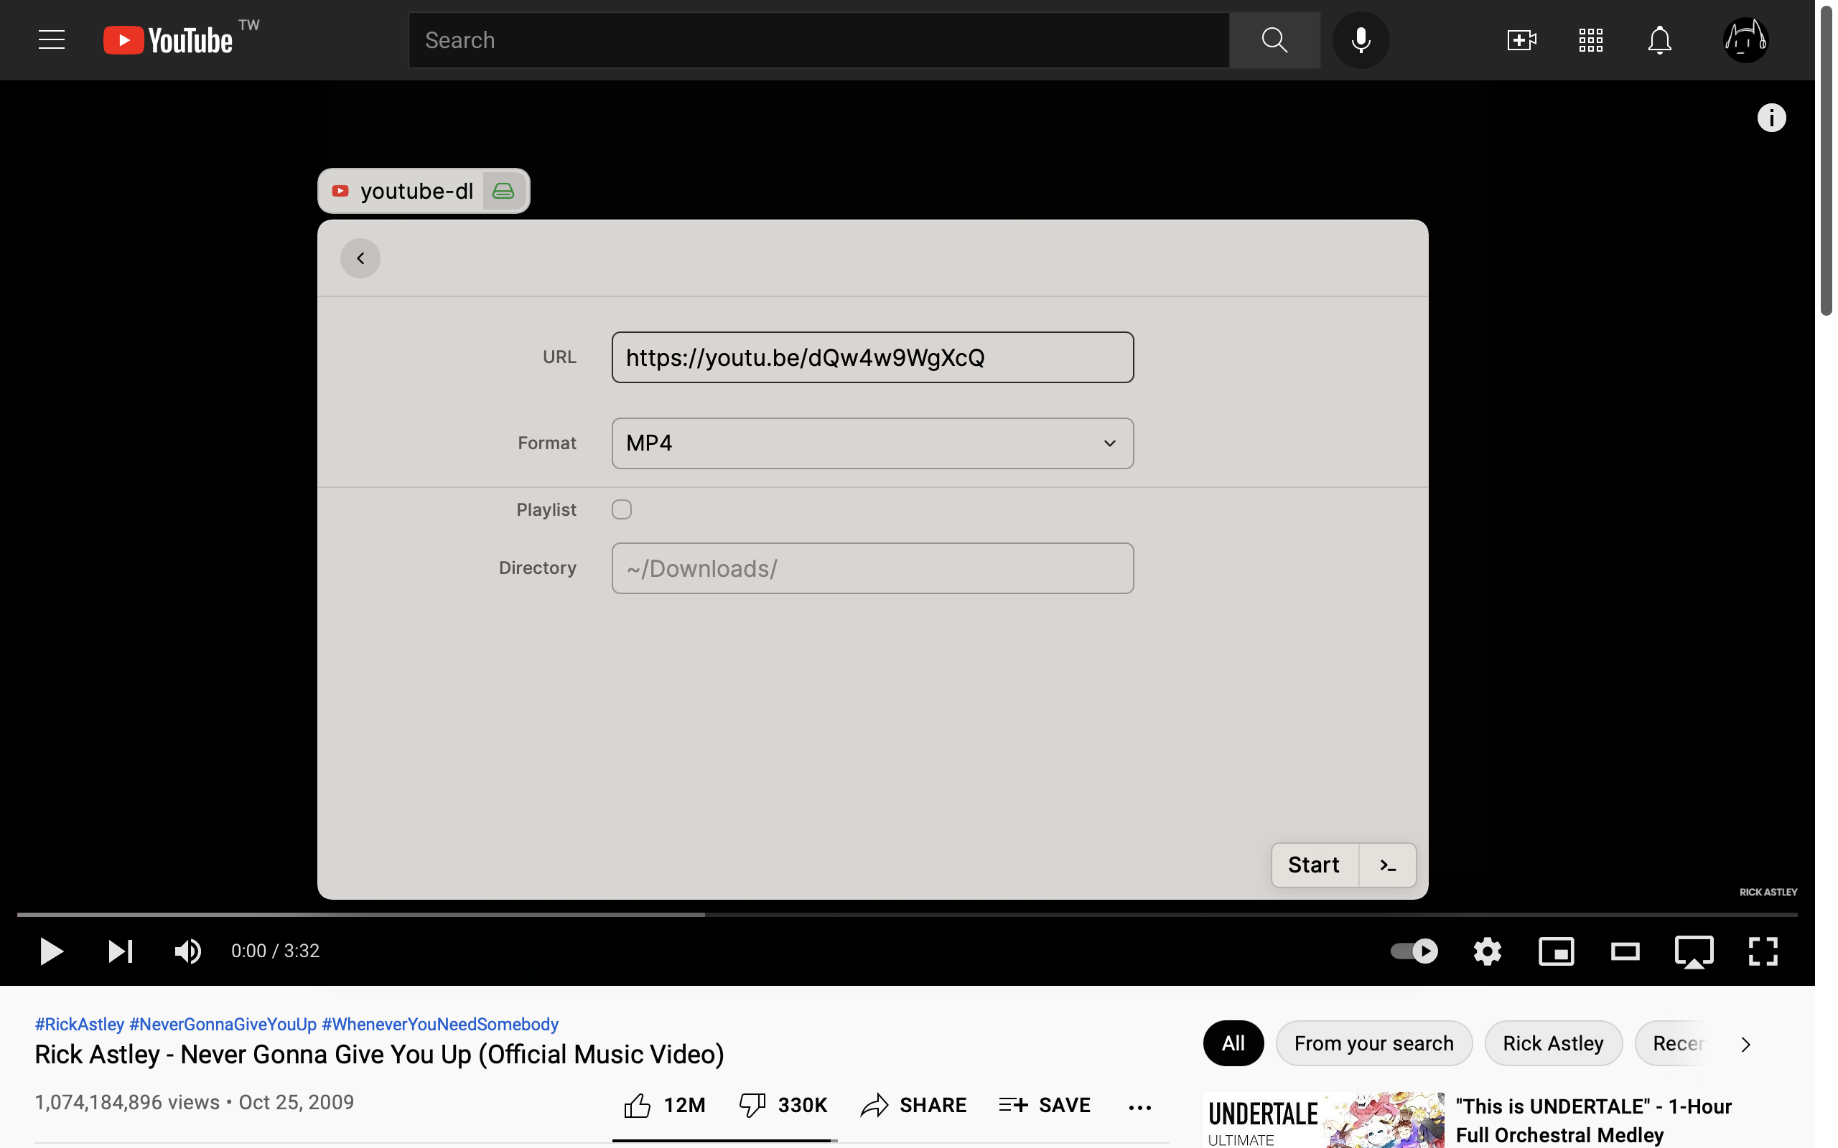1838x1148 pixels.
Task: Click the voice search microphone icon
Action: tap(1361, 39)
